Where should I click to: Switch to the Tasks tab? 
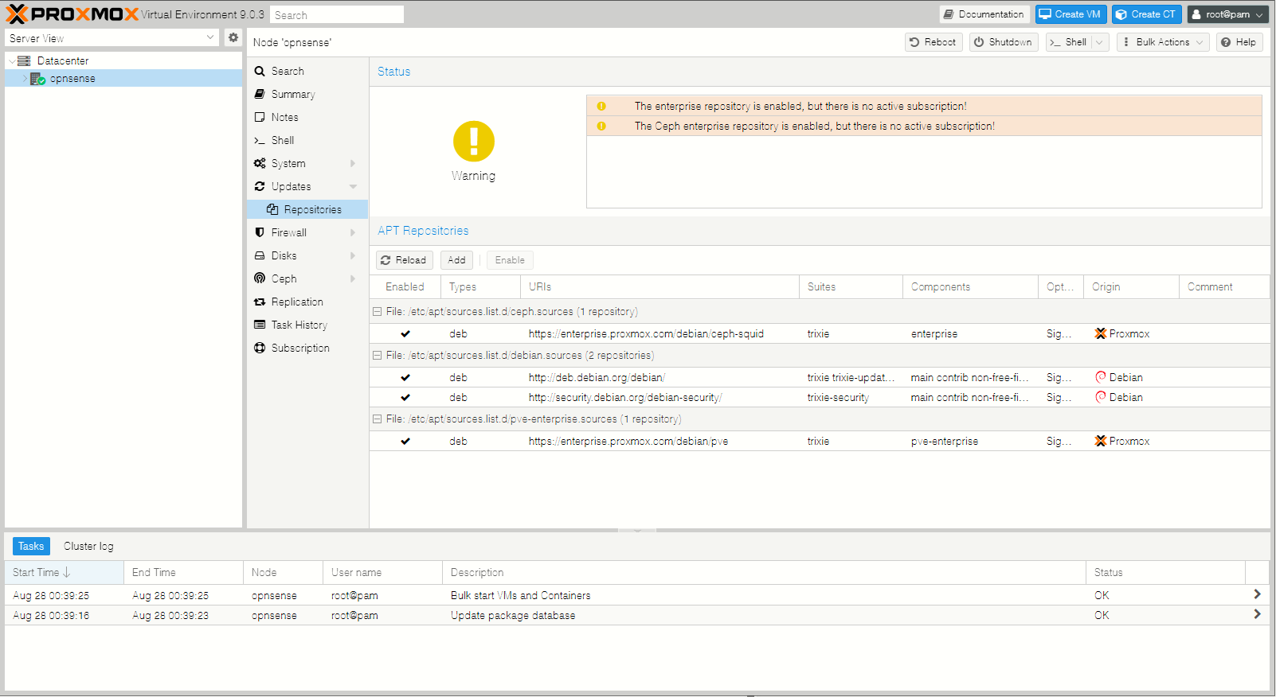31,546
